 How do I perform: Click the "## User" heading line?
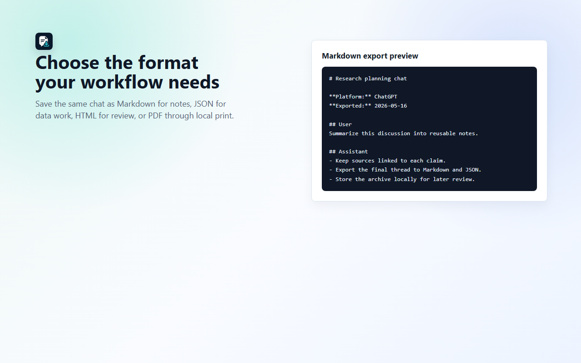point(340,124)
